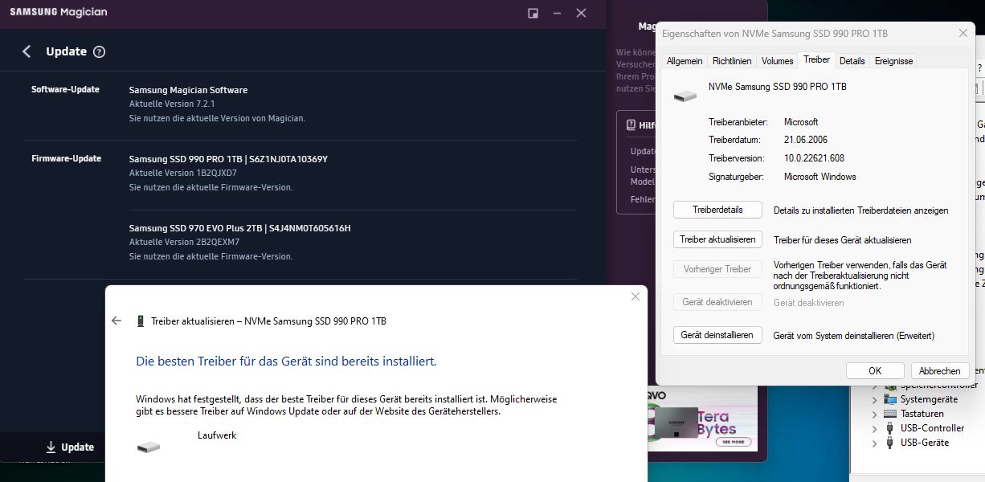Click Abbrechen in the properties dialog

coord(940,370)
